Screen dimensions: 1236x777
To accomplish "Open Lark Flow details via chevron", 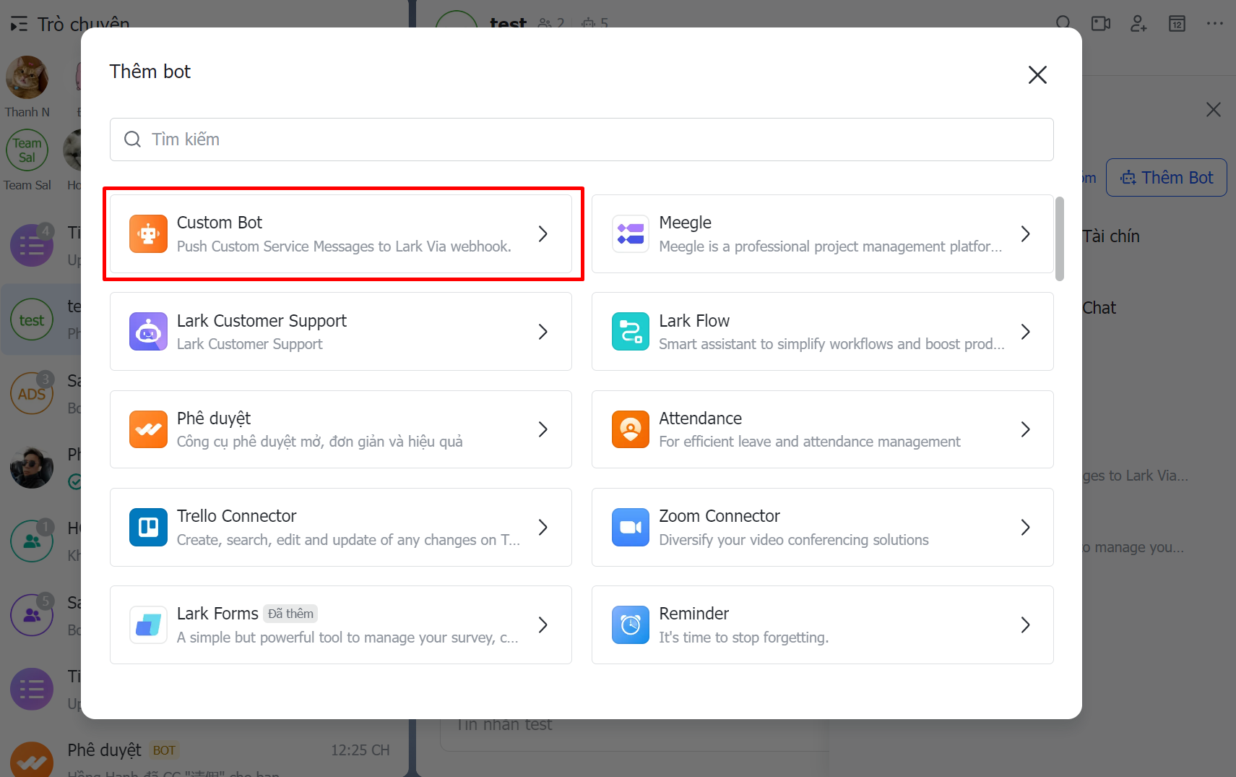I will 1025,332.
